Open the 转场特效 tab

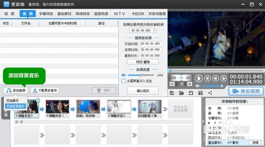(x=83, y=14)
